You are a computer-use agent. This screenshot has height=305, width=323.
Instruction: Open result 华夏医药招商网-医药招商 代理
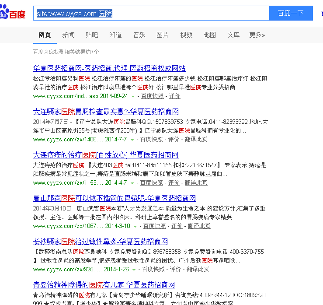109,68
